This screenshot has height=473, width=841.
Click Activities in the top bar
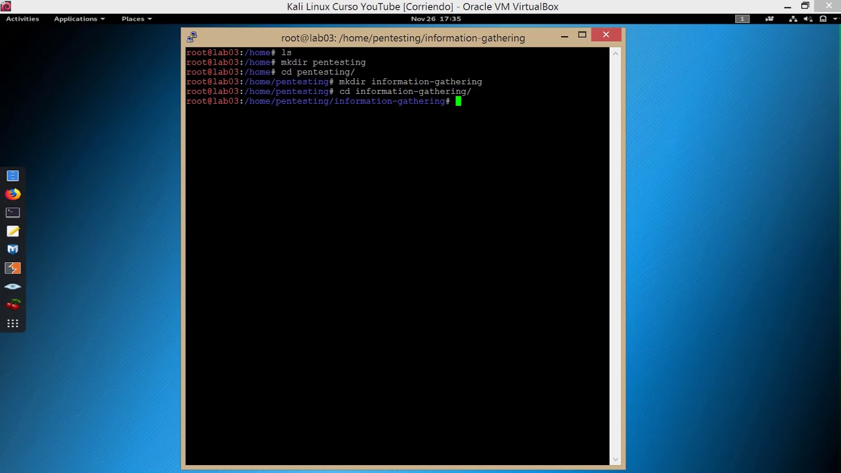tap(22, 19)
